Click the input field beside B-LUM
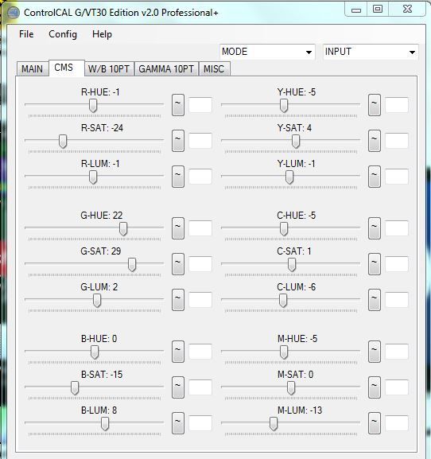Image resolution: width=431 pixels, height=459 pixels. tap(200, 422)
